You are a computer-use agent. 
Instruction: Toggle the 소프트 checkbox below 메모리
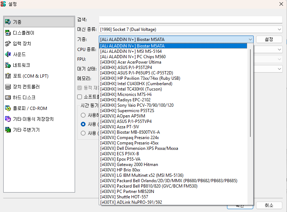80,97
